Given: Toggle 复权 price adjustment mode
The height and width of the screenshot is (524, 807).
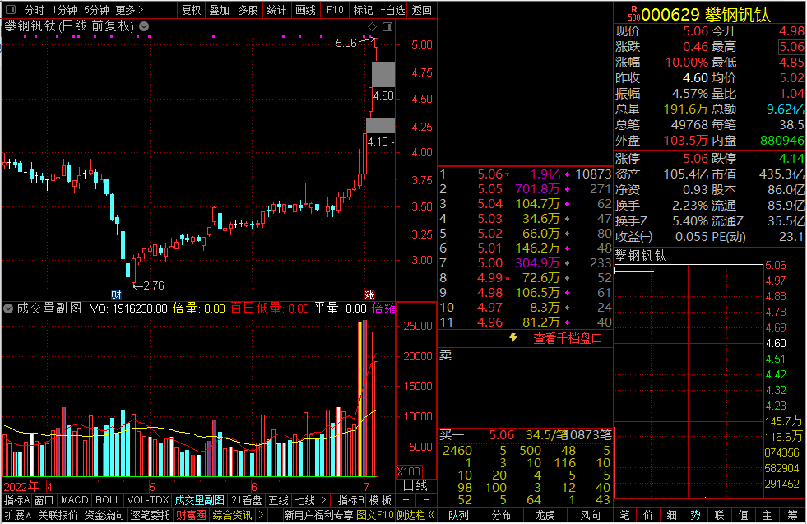Looking at the screenshot, I should pos(191,10).
